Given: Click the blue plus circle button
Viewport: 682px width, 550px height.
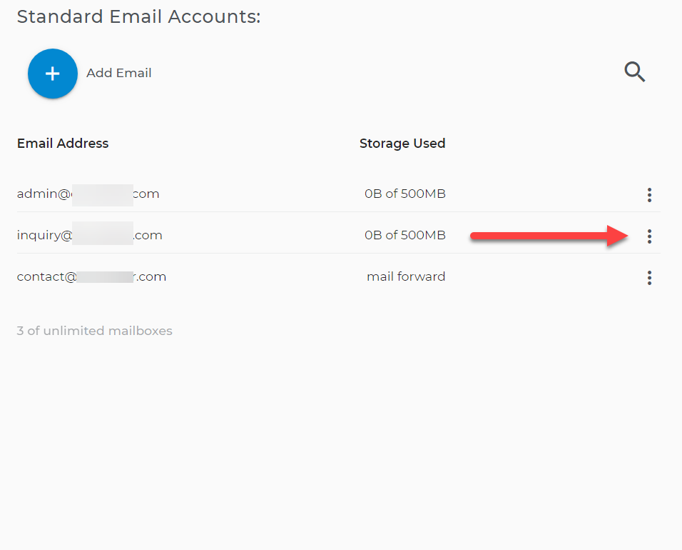Looking at the screenshot, I should (x=52, y=74).
